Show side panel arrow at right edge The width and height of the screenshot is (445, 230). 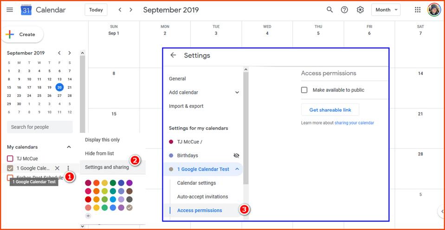pyautogui.click(x=442, y=211)
